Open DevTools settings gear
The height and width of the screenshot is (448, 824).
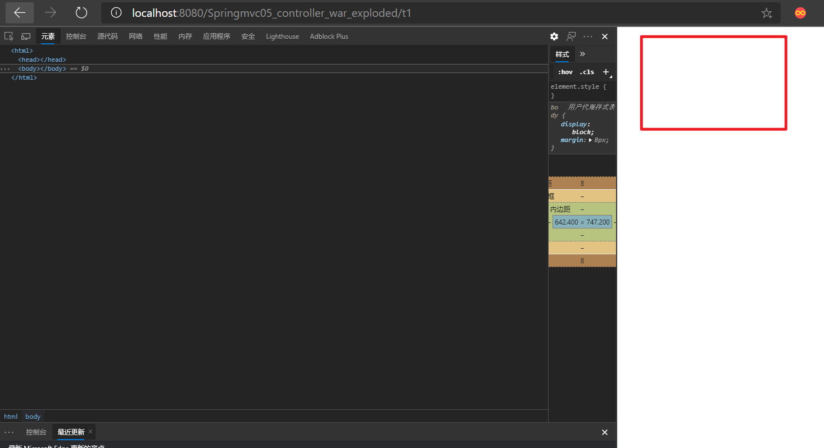(x=554, y=36)
